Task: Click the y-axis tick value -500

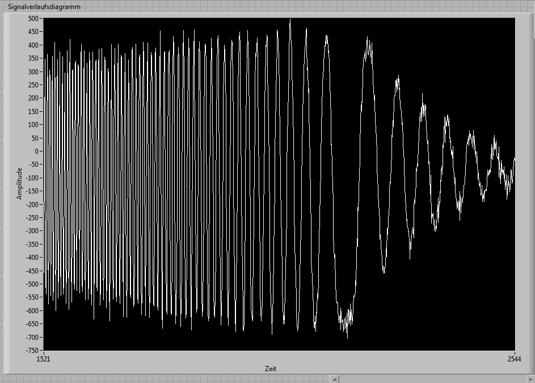Action: tap(32, 284)
